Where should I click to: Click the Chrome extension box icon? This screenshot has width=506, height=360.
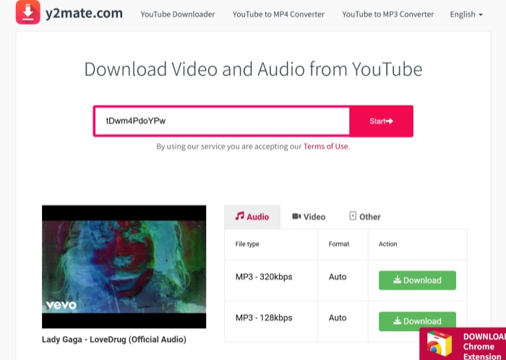[439, 344]
